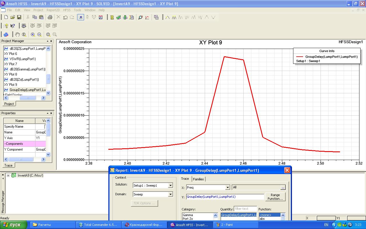Image resolution: width=366 pixels, height=229 pixels.
Task: Open the new file toolbar icon
Action: pos(6,17)
